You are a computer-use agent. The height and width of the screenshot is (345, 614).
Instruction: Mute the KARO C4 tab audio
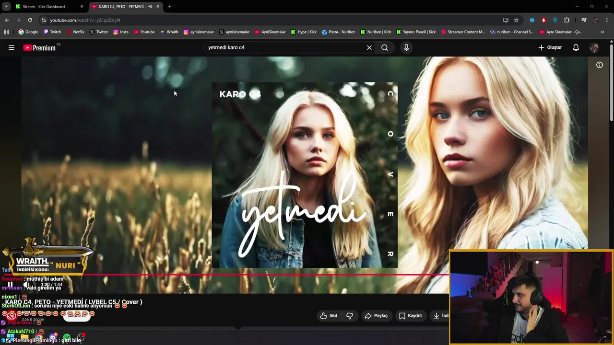(150, 7)
